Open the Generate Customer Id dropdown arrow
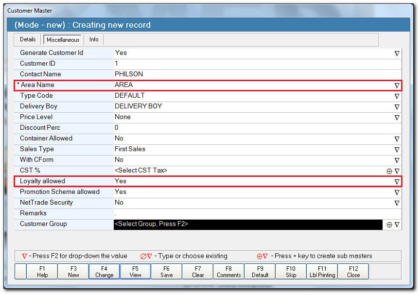The image size is (420, 295). [397, 53]
